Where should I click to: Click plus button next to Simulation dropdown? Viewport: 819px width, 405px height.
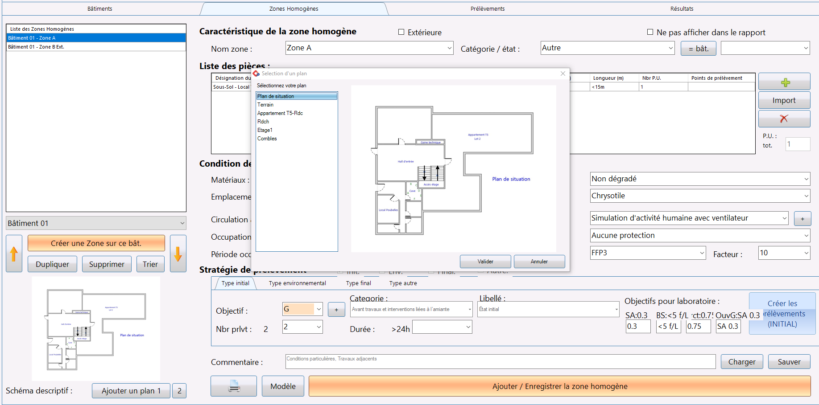coord(802,218)
